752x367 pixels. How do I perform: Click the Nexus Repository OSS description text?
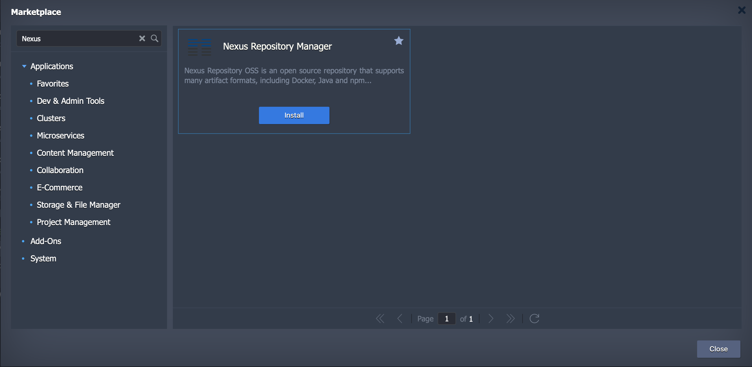click(x=294, y=76)
